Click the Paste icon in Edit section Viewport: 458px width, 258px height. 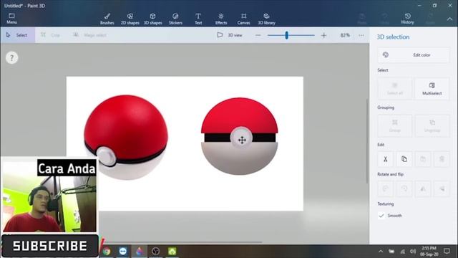tap(423, 159)
